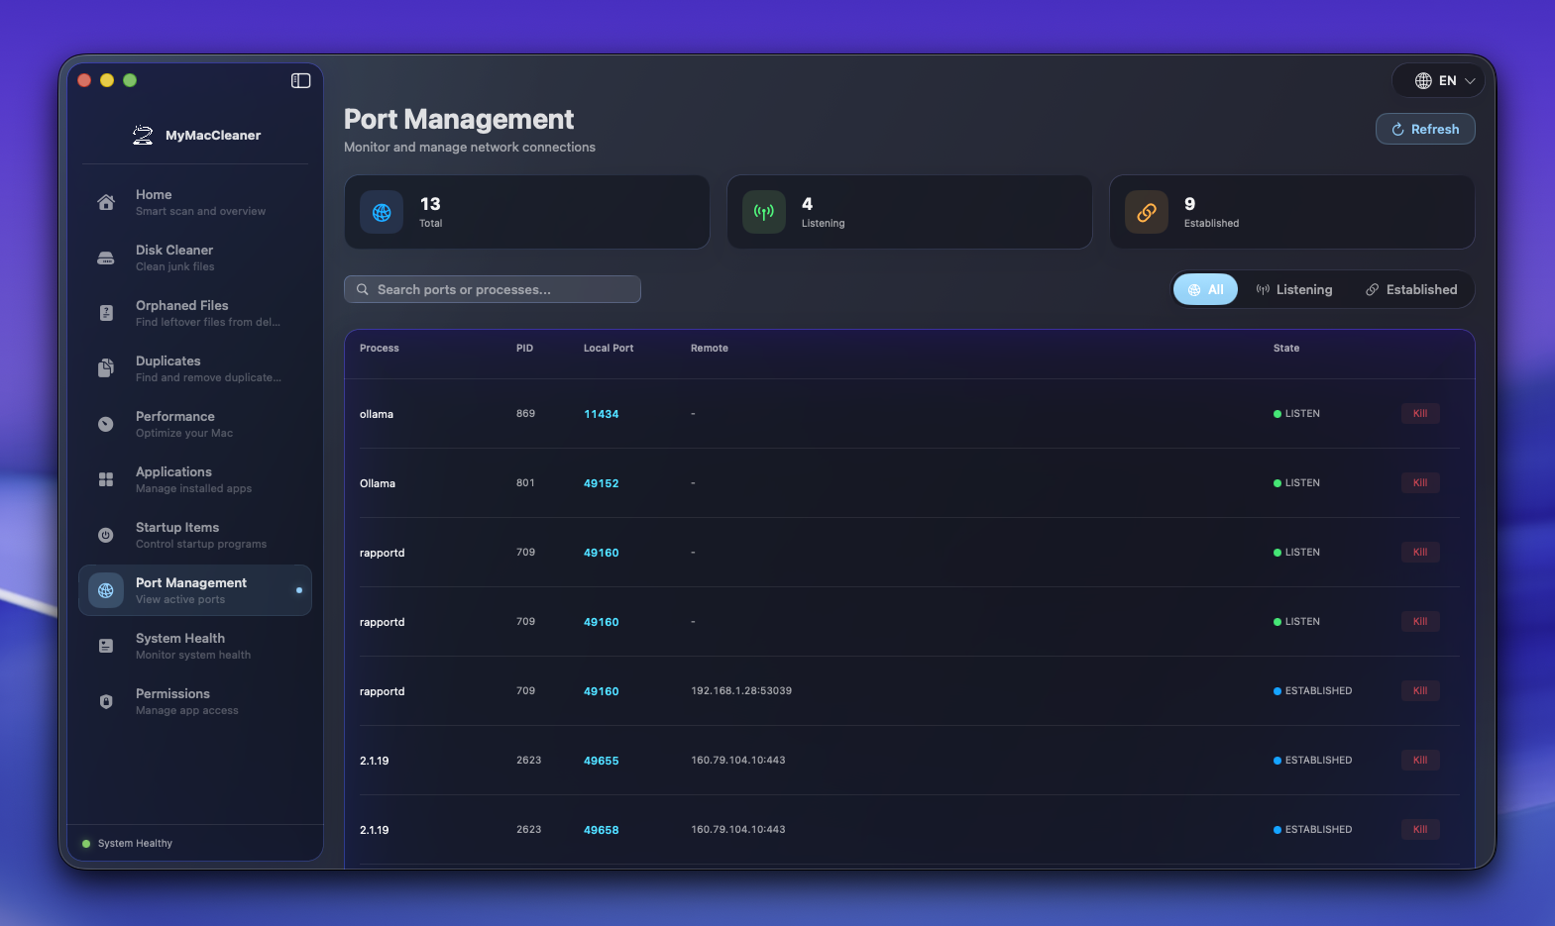Open Home sidebar house icon
Screen dimensions: 1555x926
(106, 202)
